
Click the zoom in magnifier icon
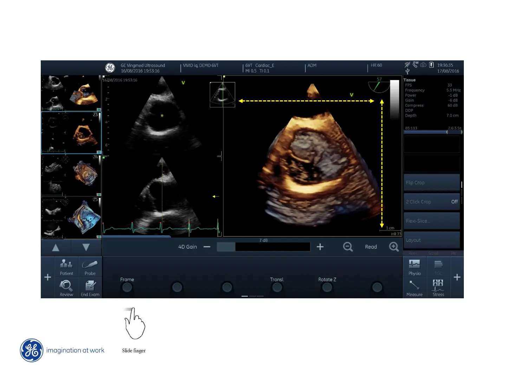(394, 247)
